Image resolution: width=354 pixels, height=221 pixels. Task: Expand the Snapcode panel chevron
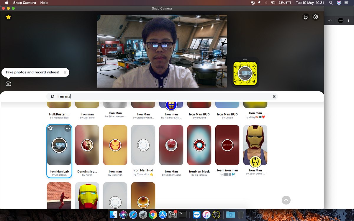click(245, 59)
